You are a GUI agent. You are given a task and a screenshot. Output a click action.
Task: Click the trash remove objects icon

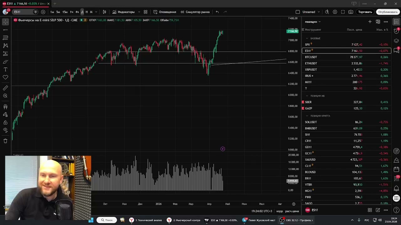pyautogui.click(x=5, y=141)
